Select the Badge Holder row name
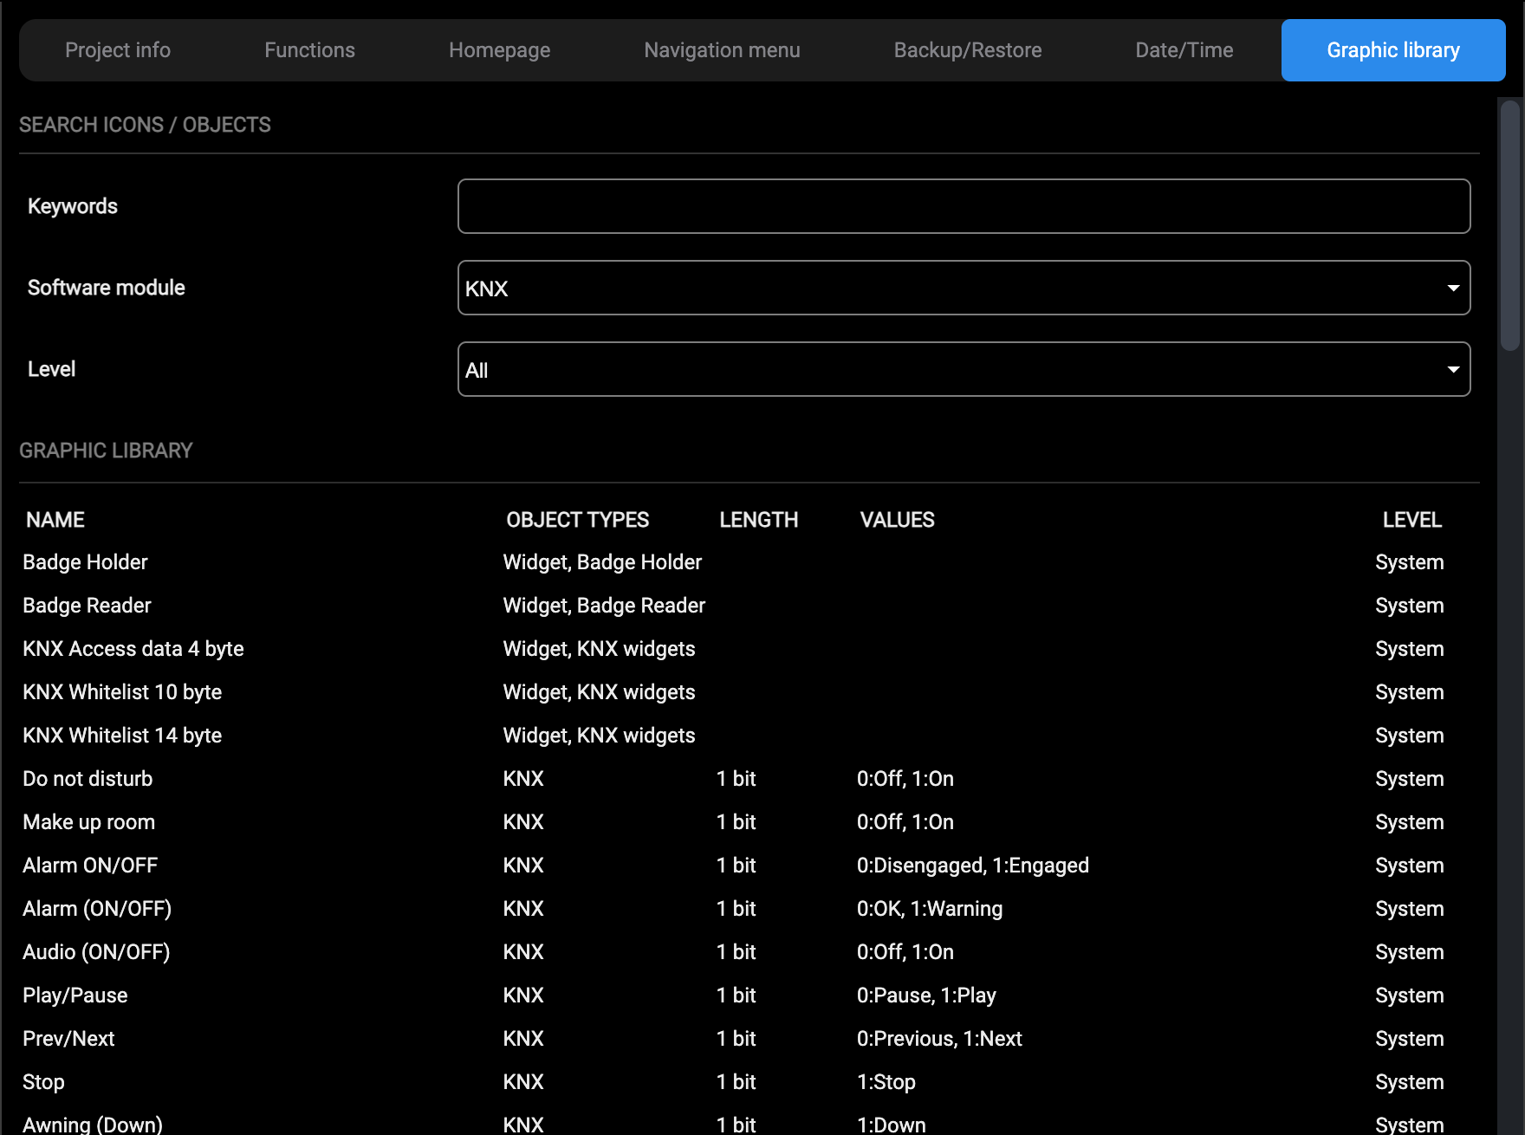Screen dimensions: 1525x1135 click(85, 562)
